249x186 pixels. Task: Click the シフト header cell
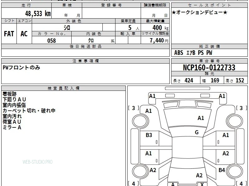[x=9, y=21]
